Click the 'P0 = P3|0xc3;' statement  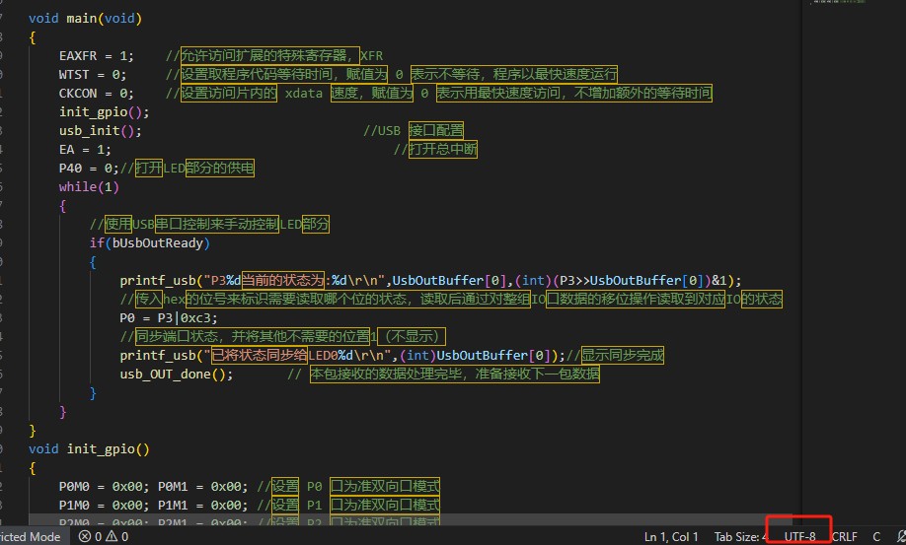coord(168,317)
